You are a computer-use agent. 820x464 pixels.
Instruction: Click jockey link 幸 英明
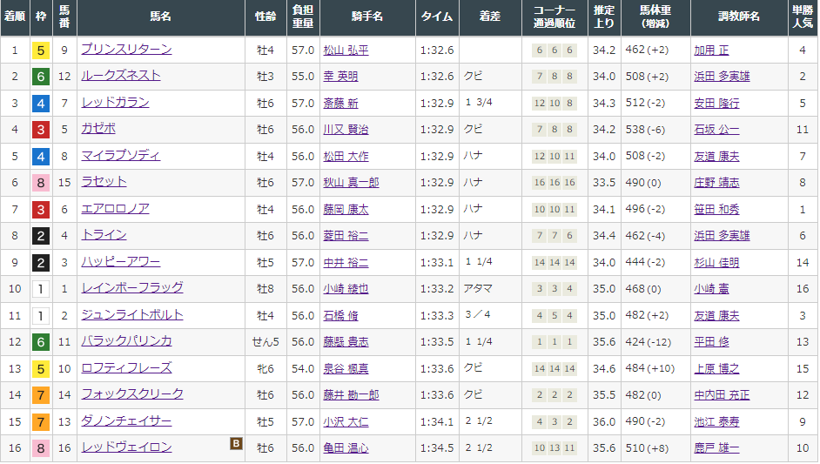click(340, 77)
